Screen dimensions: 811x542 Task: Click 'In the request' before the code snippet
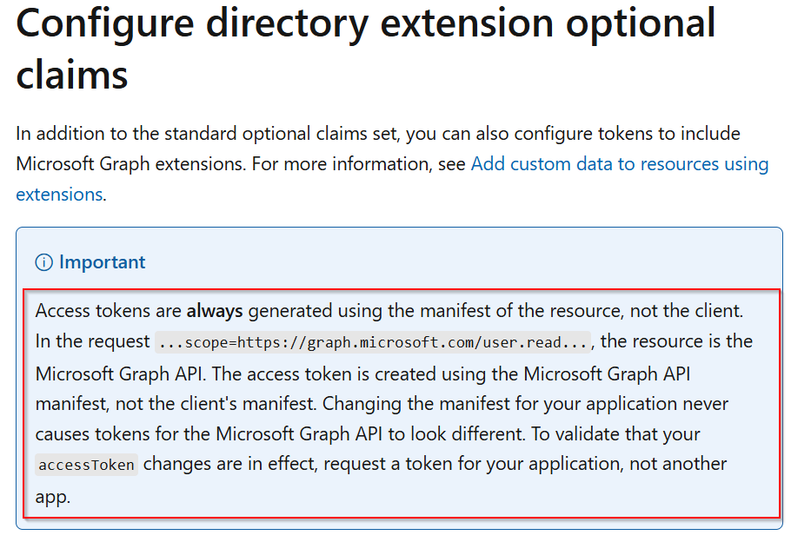pyautogui.click(x=92, y=341)
